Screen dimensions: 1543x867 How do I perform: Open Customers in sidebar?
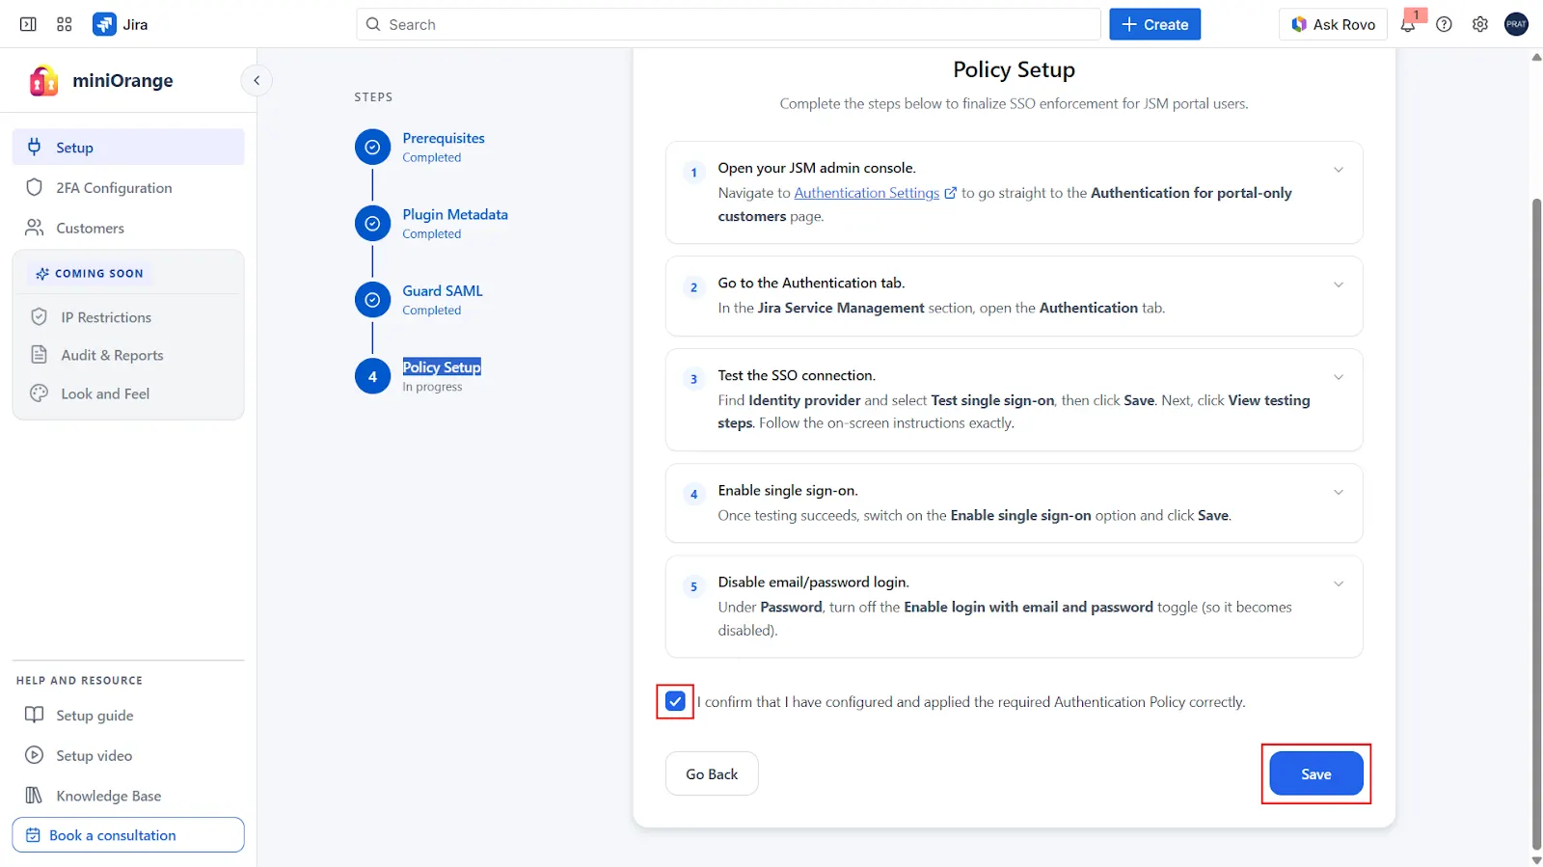128,228
